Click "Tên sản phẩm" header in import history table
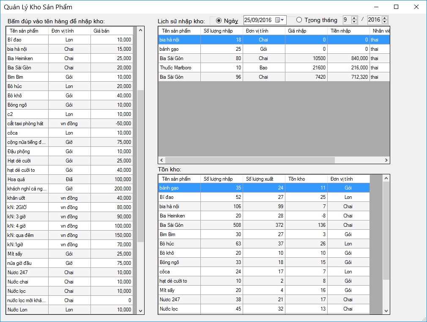The height and width of the screenshot is (322, 427). [x=179, y=31]
